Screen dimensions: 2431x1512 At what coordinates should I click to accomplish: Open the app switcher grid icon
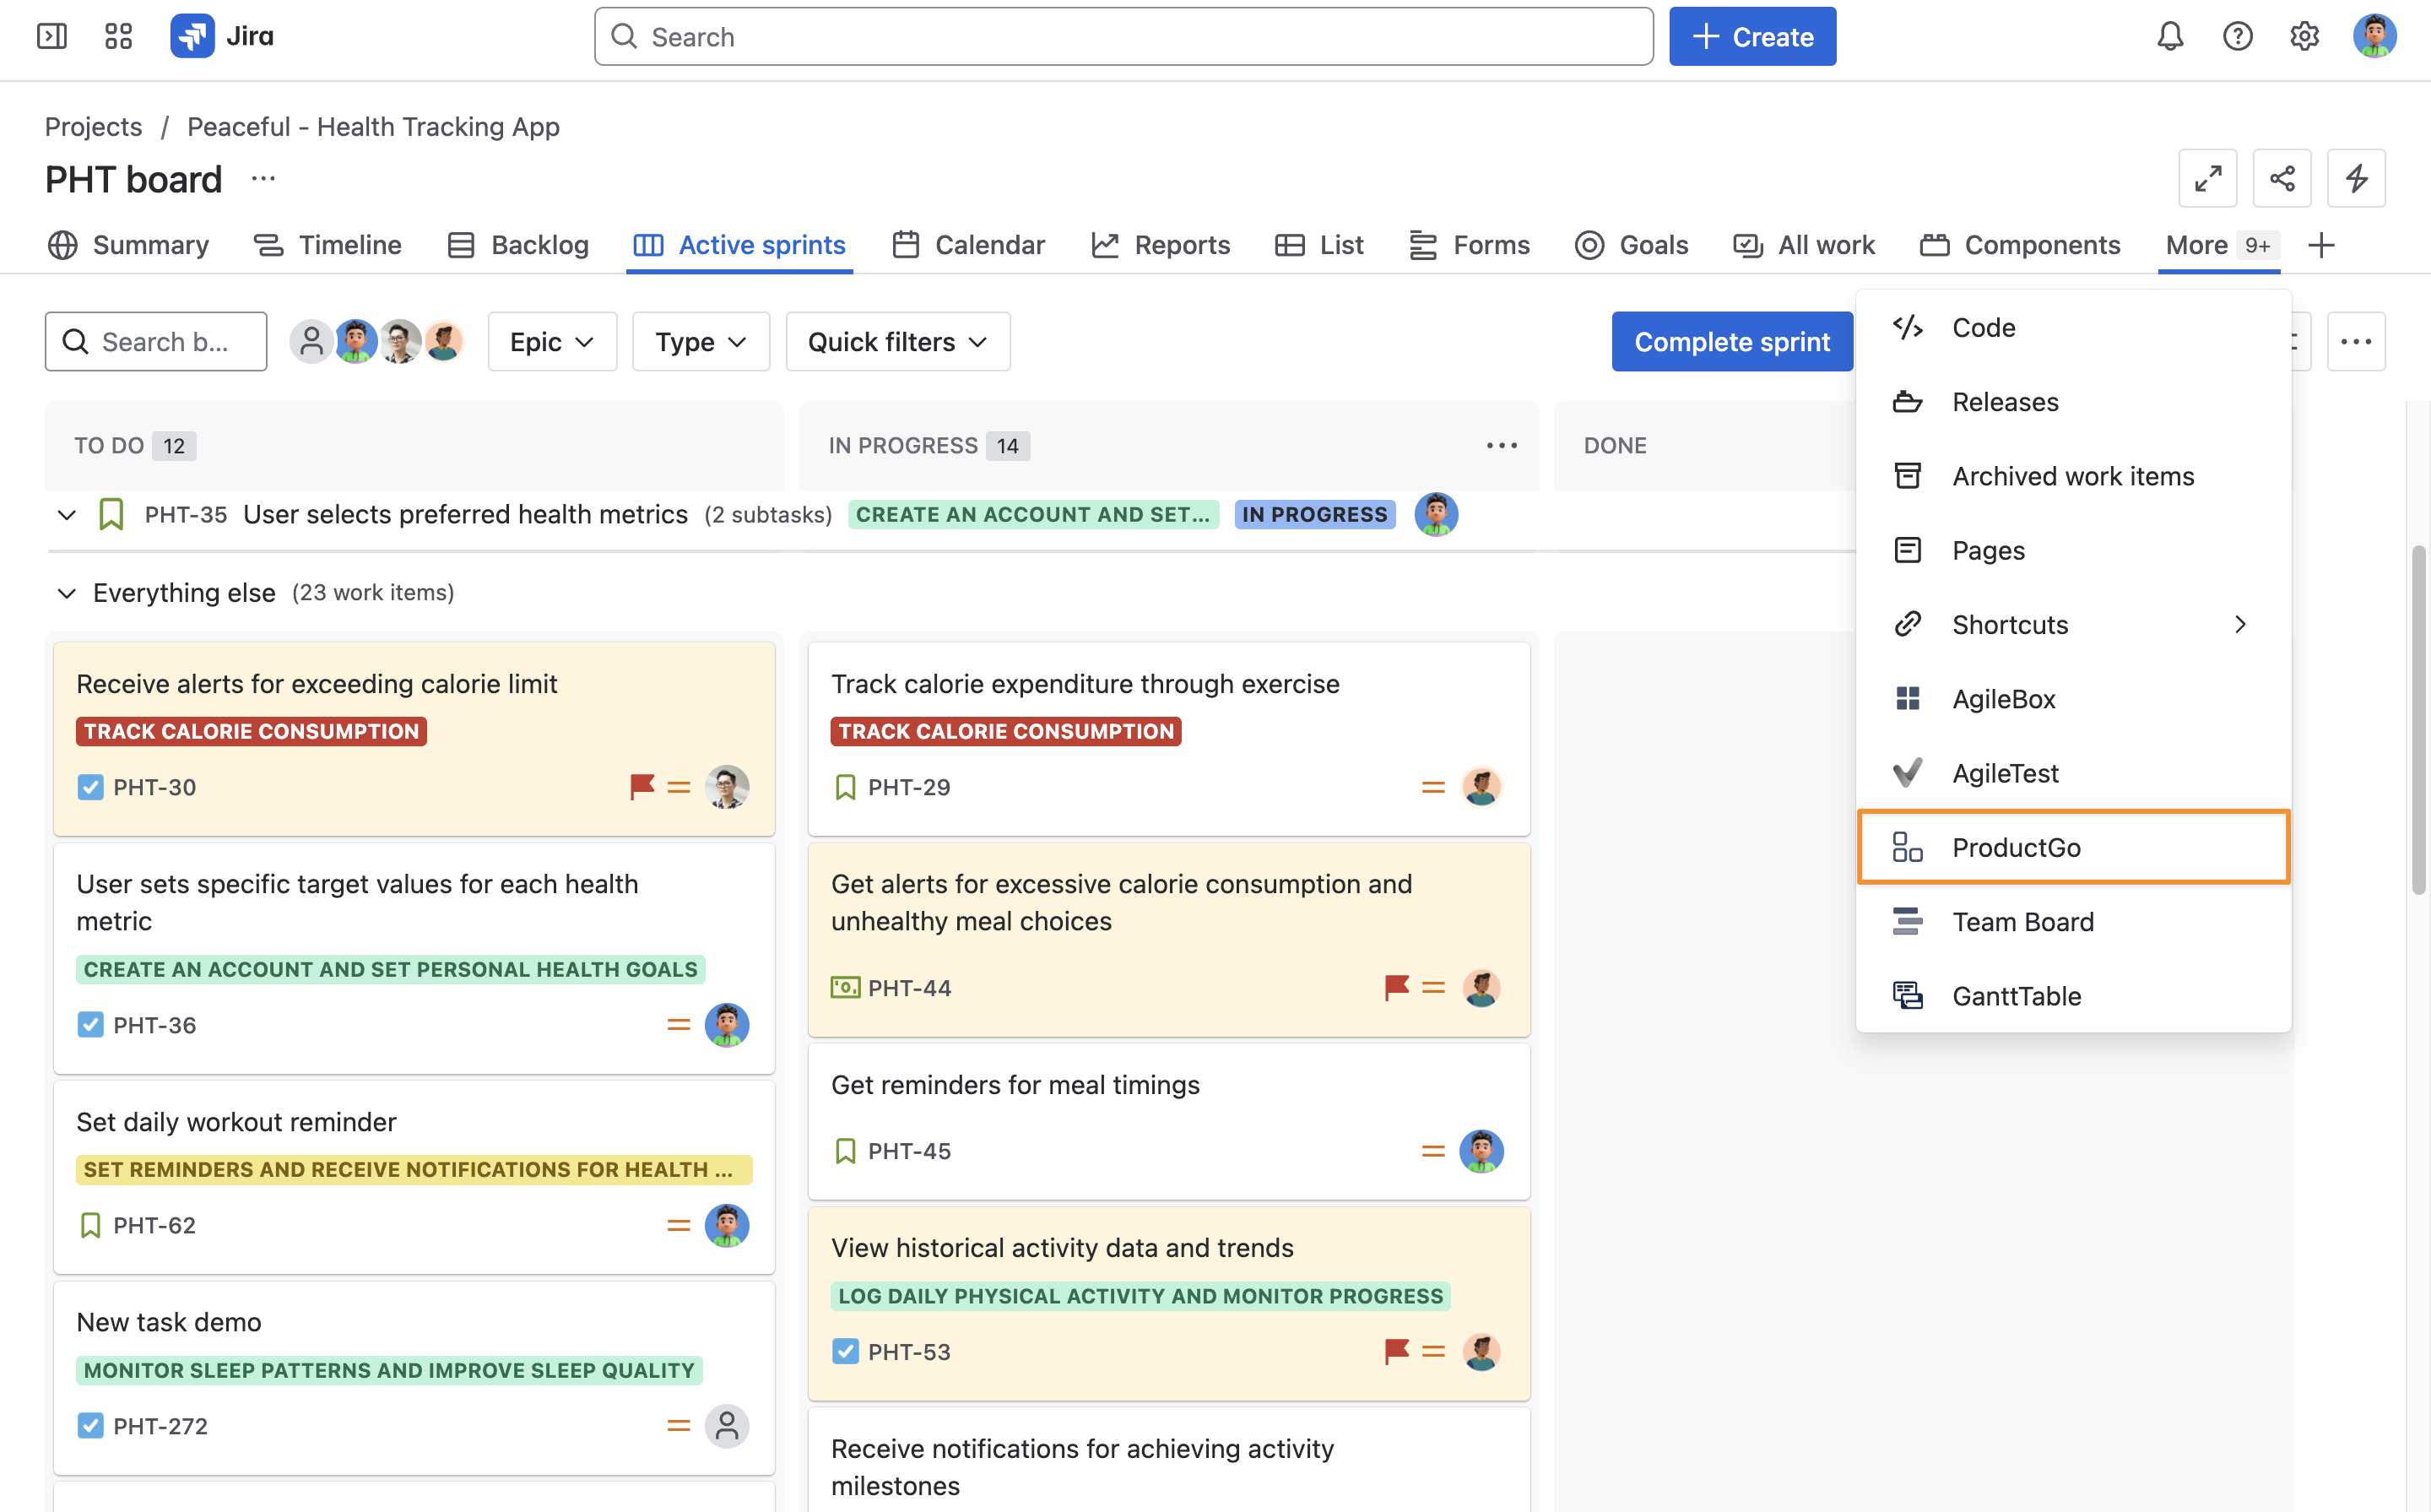[118, 37]
